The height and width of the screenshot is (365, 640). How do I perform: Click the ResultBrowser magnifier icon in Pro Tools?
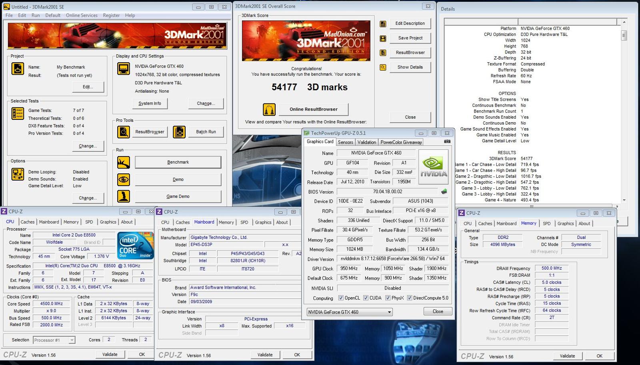pos(124,132)
